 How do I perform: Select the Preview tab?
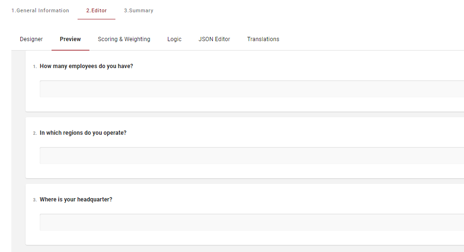point(70,39)
